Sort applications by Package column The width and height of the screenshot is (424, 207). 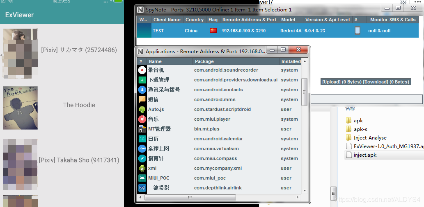pos(236,61)
